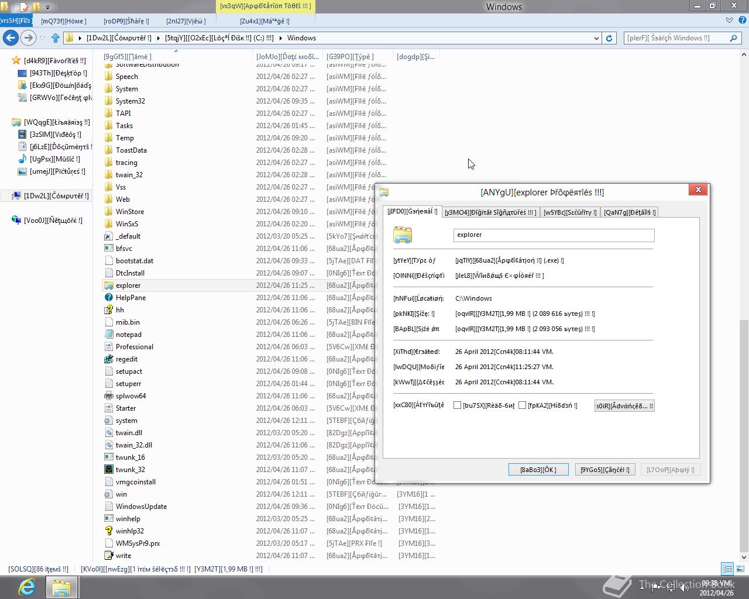749x599 pixels.
Task: Click the Videos library icon
Action: [x=22, y=135]
